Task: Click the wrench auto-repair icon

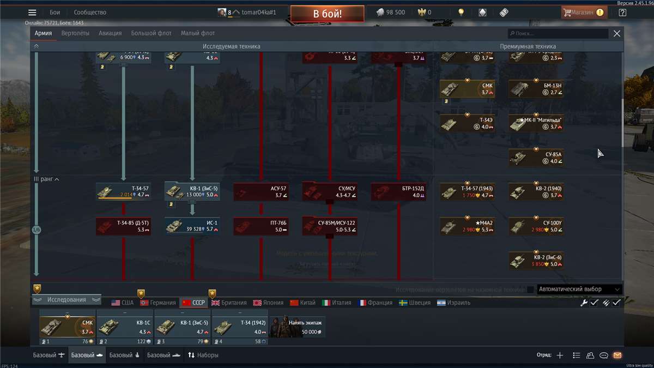Action: [x=584, y=303]
